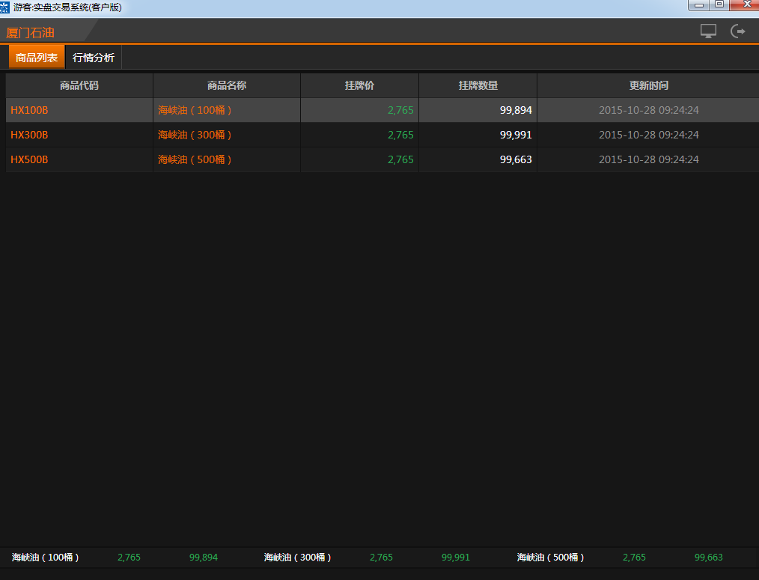The image size is (759, 580).
Task: Select the HX300B product code
Action: tap(29, 135)
